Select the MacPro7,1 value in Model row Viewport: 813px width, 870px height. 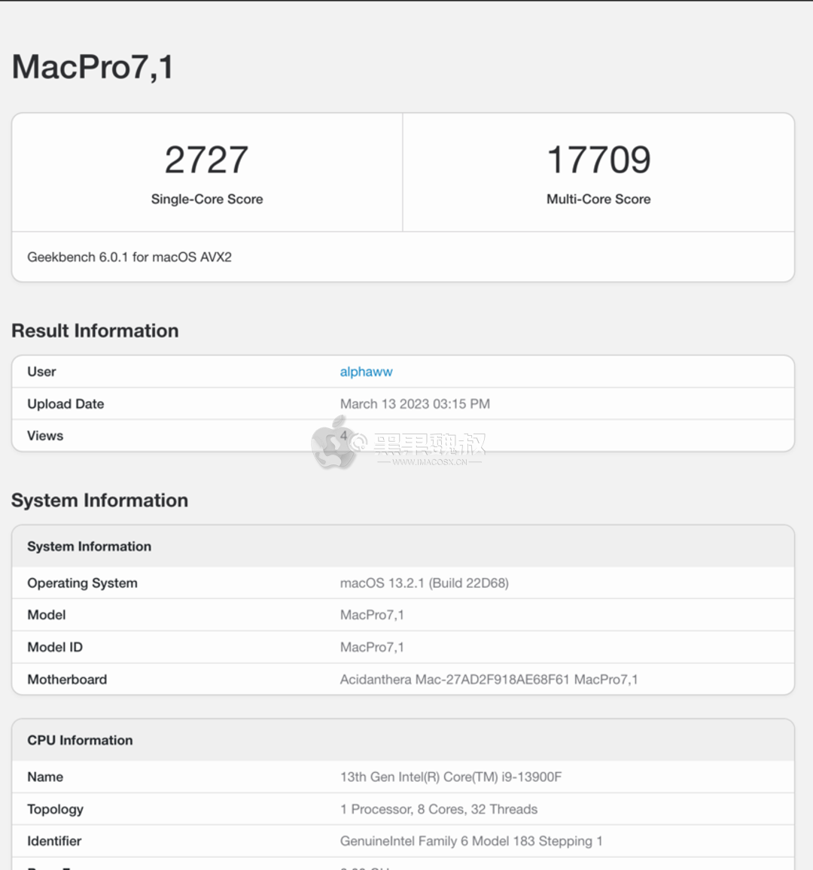click(x=372, y=616)
